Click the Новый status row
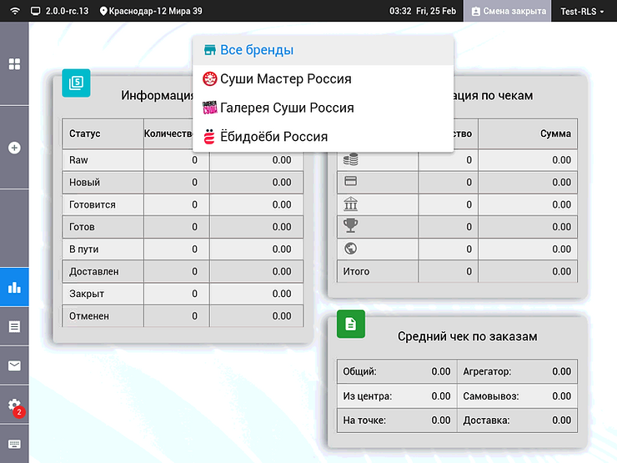Screen dimensions: 617x463 tap(183, 183)
